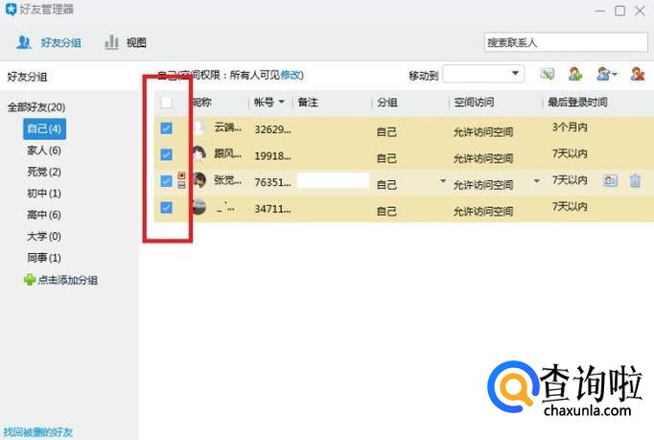Screen dimensions: 654x440
Task: Minimize the 好友管理器 window
Action: 599,11
